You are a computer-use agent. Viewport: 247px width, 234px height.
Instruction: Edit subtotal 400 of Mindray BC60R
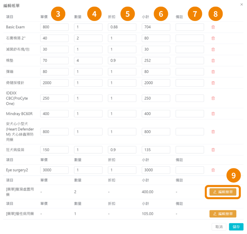(x=156, y=114)
